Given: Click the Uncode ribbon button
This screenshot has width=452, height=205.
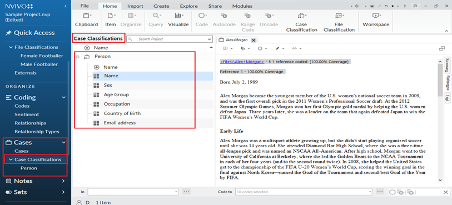Looking at the screenshot, I should [x=269, y=20].
